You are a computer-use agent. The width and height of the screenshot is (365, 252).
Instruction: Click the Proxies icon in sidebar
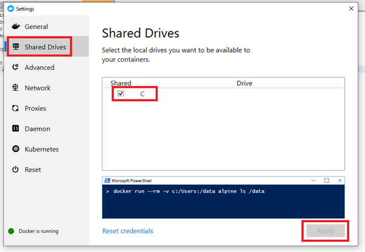15,108
